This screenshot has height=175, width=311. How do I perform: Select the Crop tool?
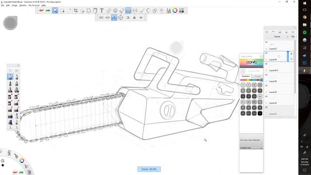(x=76, y=11)
